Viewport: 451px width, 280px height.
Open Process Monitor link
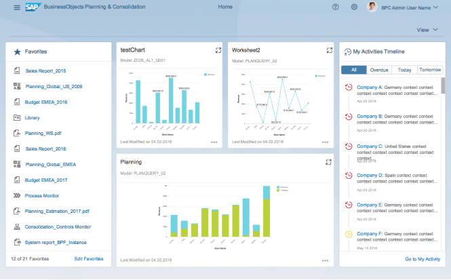(x=41, y=195)
